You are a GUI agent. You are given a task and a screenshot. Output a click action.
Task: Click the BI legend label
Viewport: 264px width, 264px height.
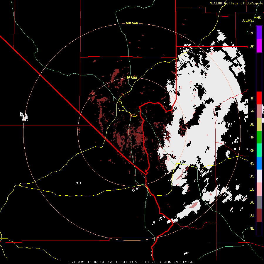252,215
